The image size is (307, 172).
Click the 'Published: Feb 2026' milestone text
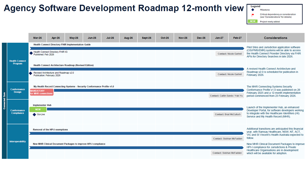(x=44, y=55)
